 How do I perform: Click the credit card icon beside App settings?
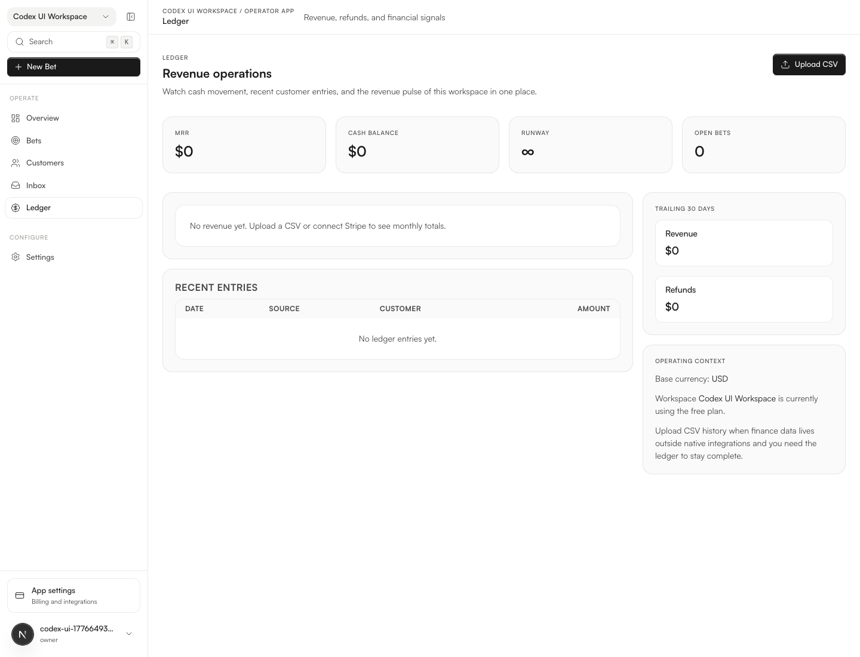[20, 595]
